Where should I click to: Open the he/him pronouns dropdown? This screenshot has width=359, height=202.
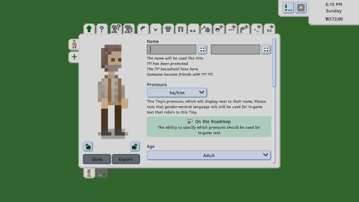[x=177, y=92]
